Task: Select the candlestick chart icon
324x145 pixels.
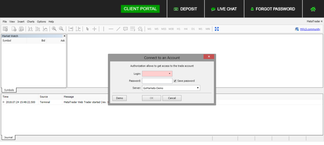Action: [38, 29]
